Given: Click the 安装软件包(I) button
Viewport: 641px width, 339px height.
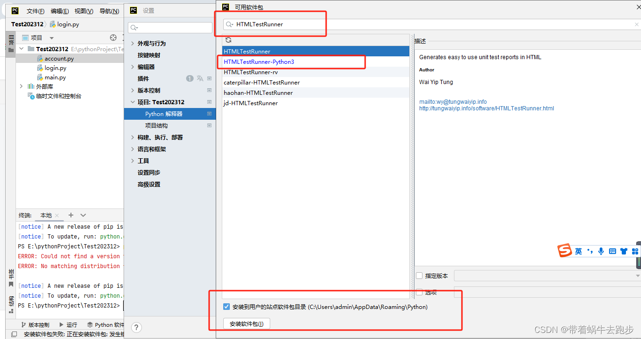Looking at the screenshot, I should (x=247, y=324).
